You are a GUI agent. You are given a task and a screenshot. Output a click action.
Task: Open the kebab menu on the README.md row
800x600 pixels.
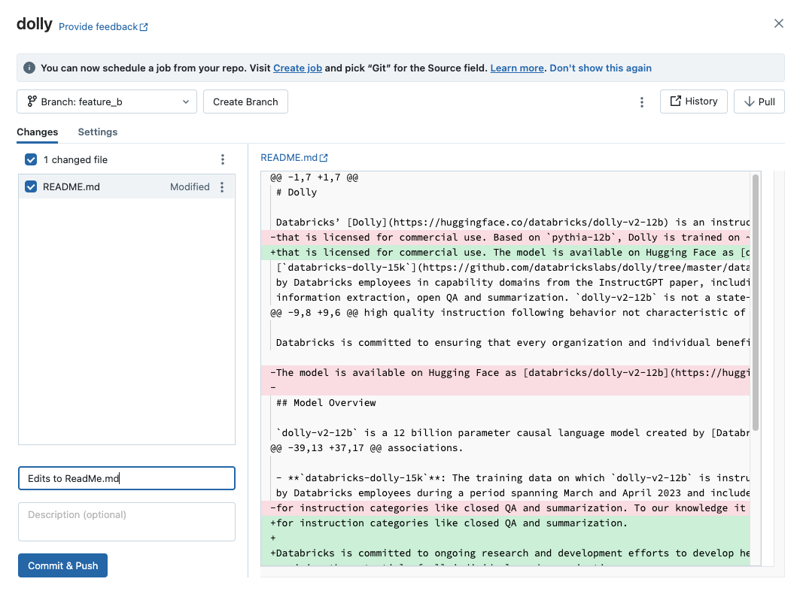point(222,186)
